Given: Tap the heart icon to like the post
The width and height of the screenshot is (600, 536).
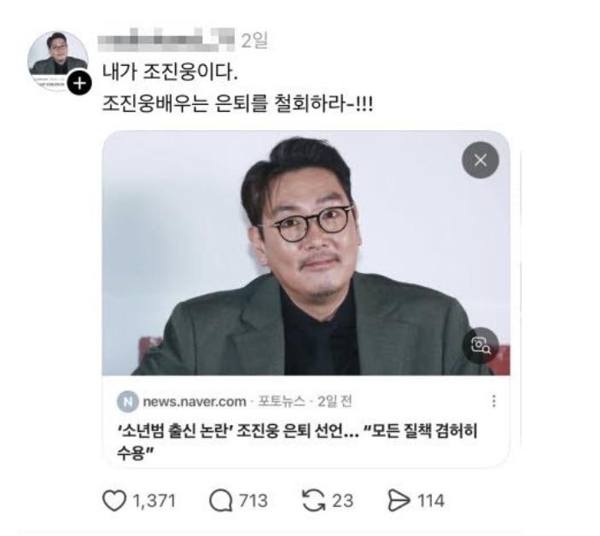Looking at the screenshot, I should tap(114, 501).
